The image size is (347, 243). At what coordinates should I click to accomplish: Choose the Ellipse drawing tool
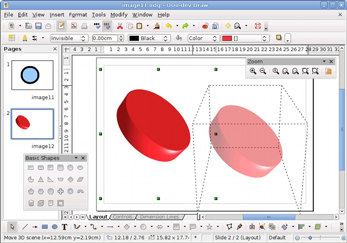click(x=55, y=227)
